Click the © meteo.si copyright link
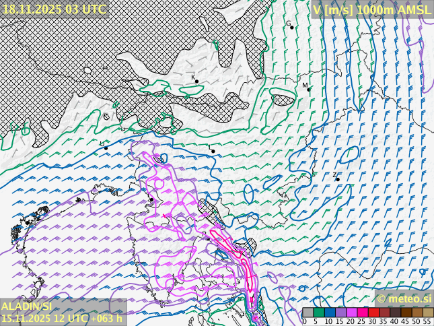The height and width of the screenshot is (326, 434). [x=404, y=298]
